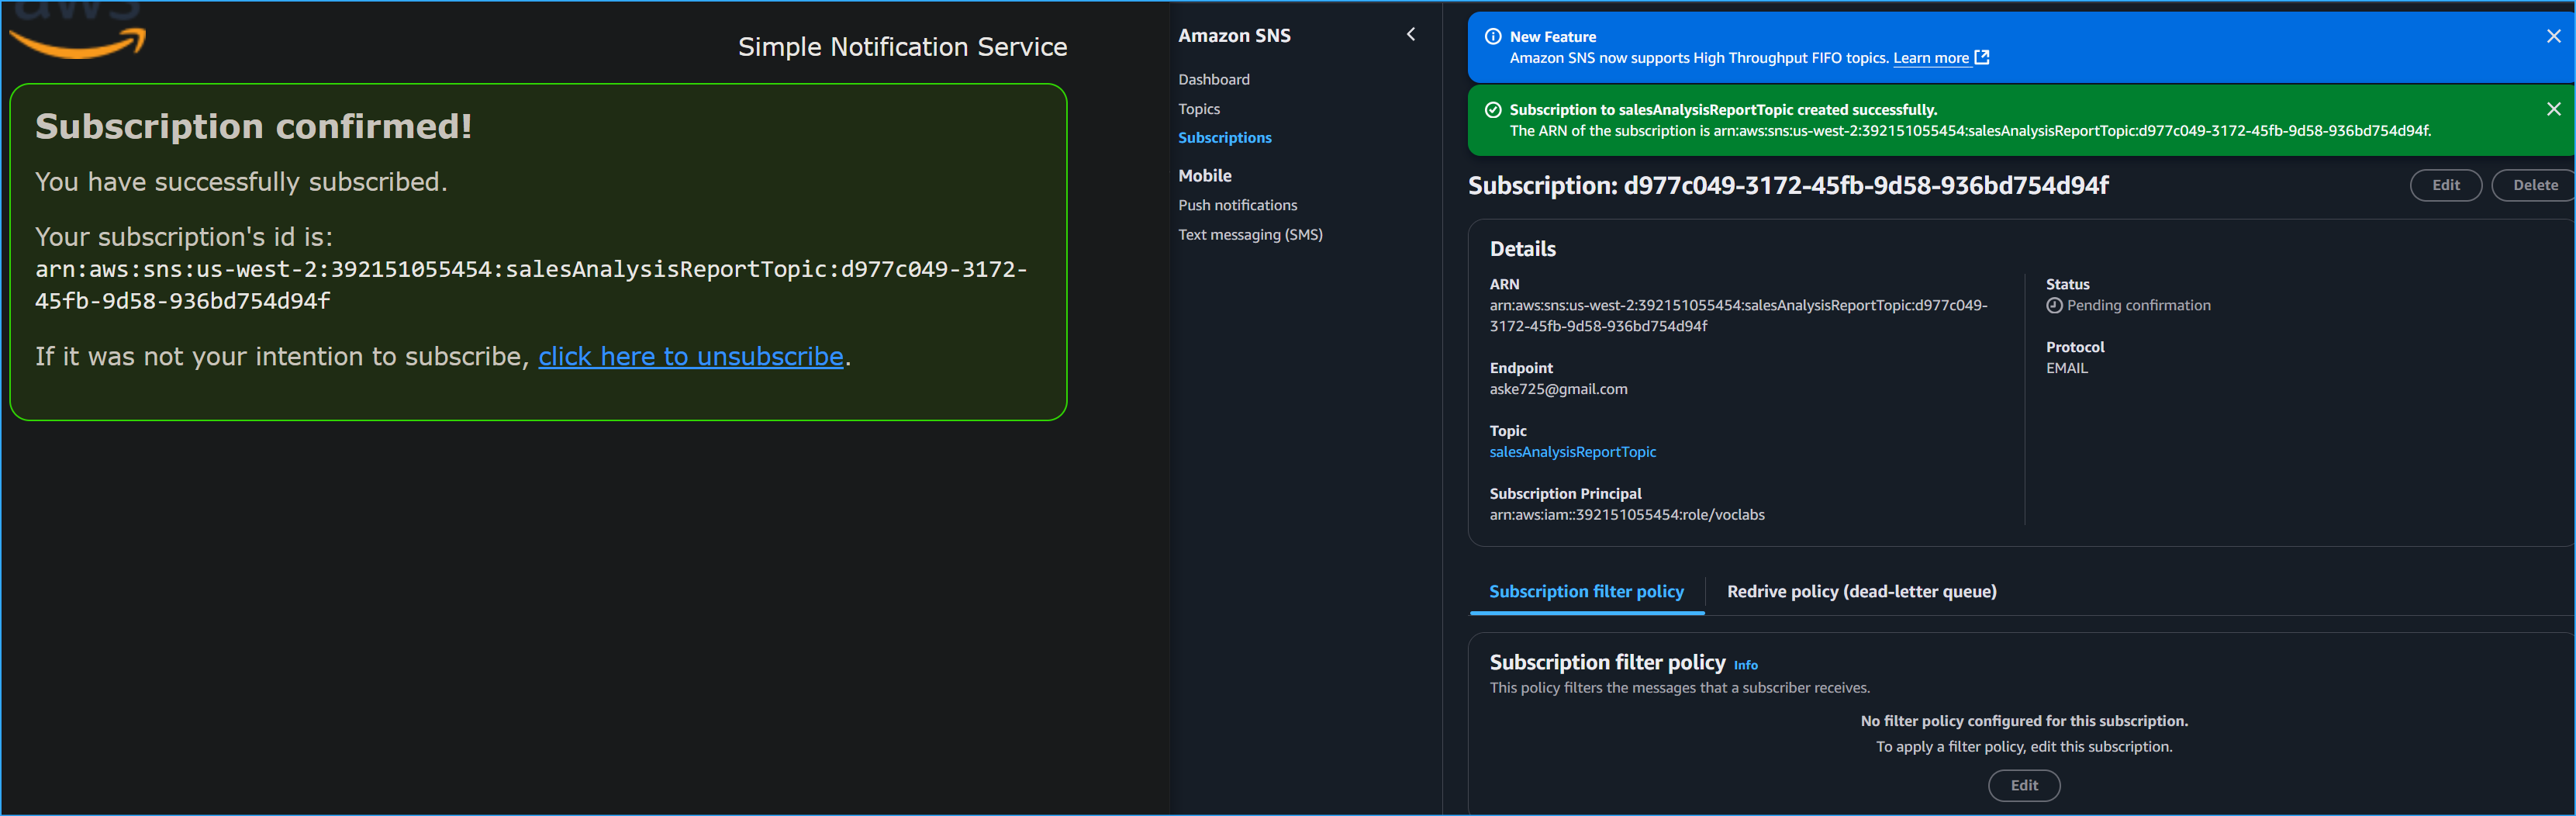Viewport: 2576px width, 816px height.
Task: Open Push notifications page
Action: pos(1237,205)
